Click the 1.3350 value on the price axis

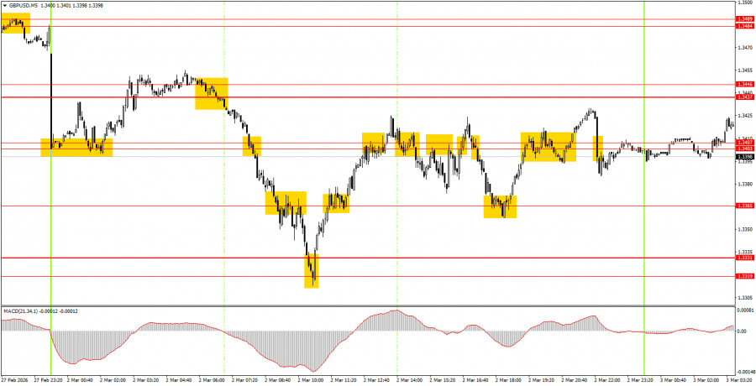pyautogui.click(x=744, y=229)
